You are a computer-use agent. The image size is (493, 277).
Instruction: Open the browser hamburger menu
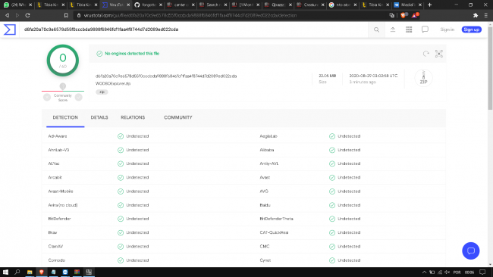coord(485,15)
